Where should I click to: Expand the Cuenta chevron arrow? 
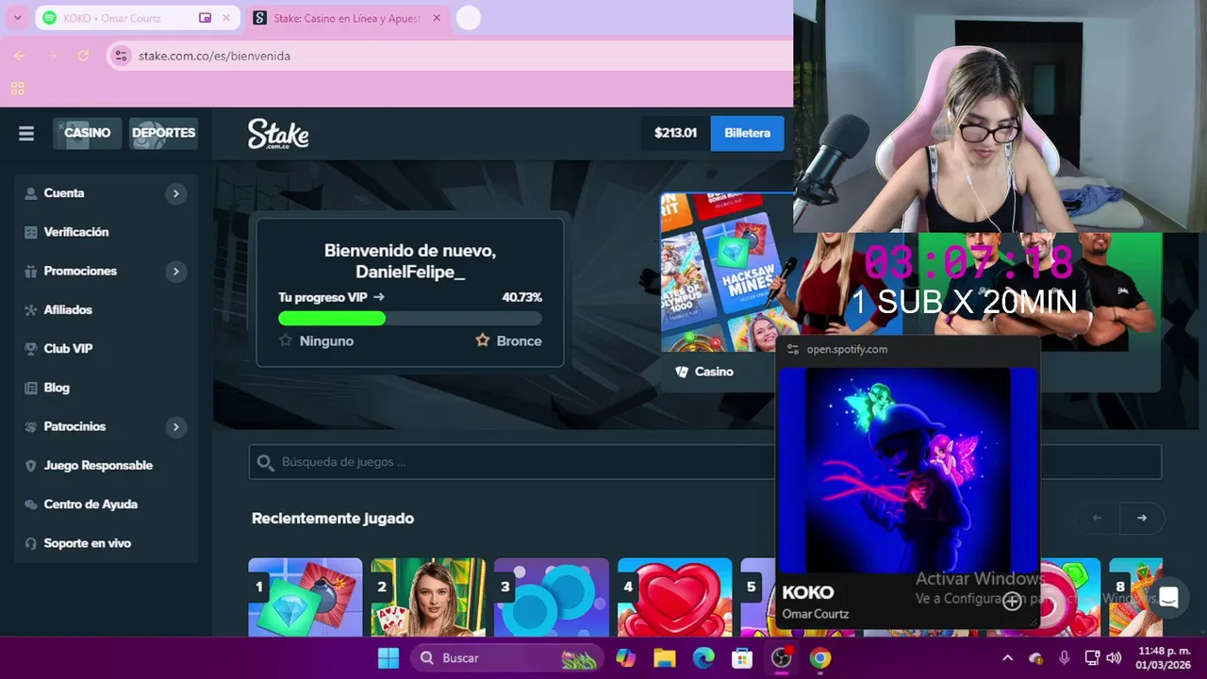point(175,193)
